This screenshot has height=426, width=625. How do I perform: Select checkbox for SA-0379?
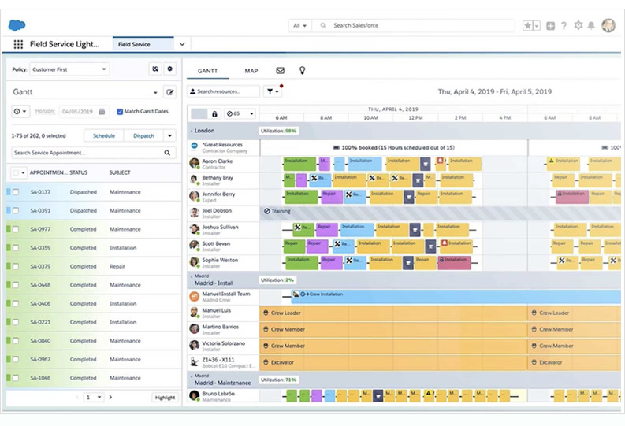tap(16, 266)
